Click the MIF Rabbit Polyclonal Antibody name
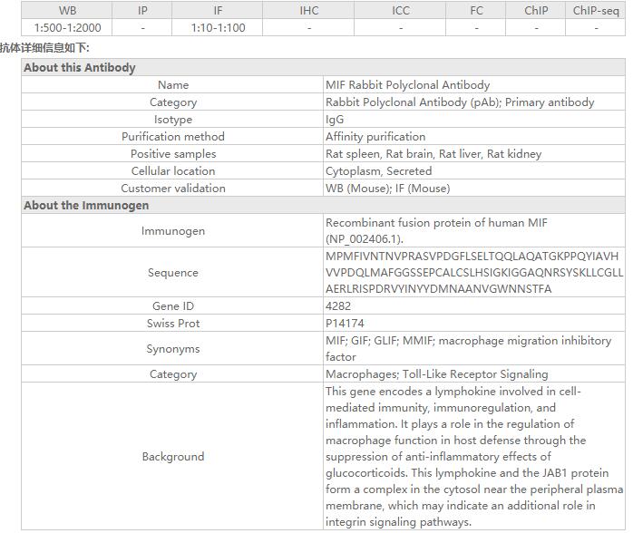Screen dimensions: 633x533 tap(407, 85)
